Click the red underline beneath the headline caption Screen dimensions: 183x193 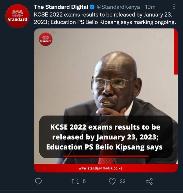click(x=106, y=156)
